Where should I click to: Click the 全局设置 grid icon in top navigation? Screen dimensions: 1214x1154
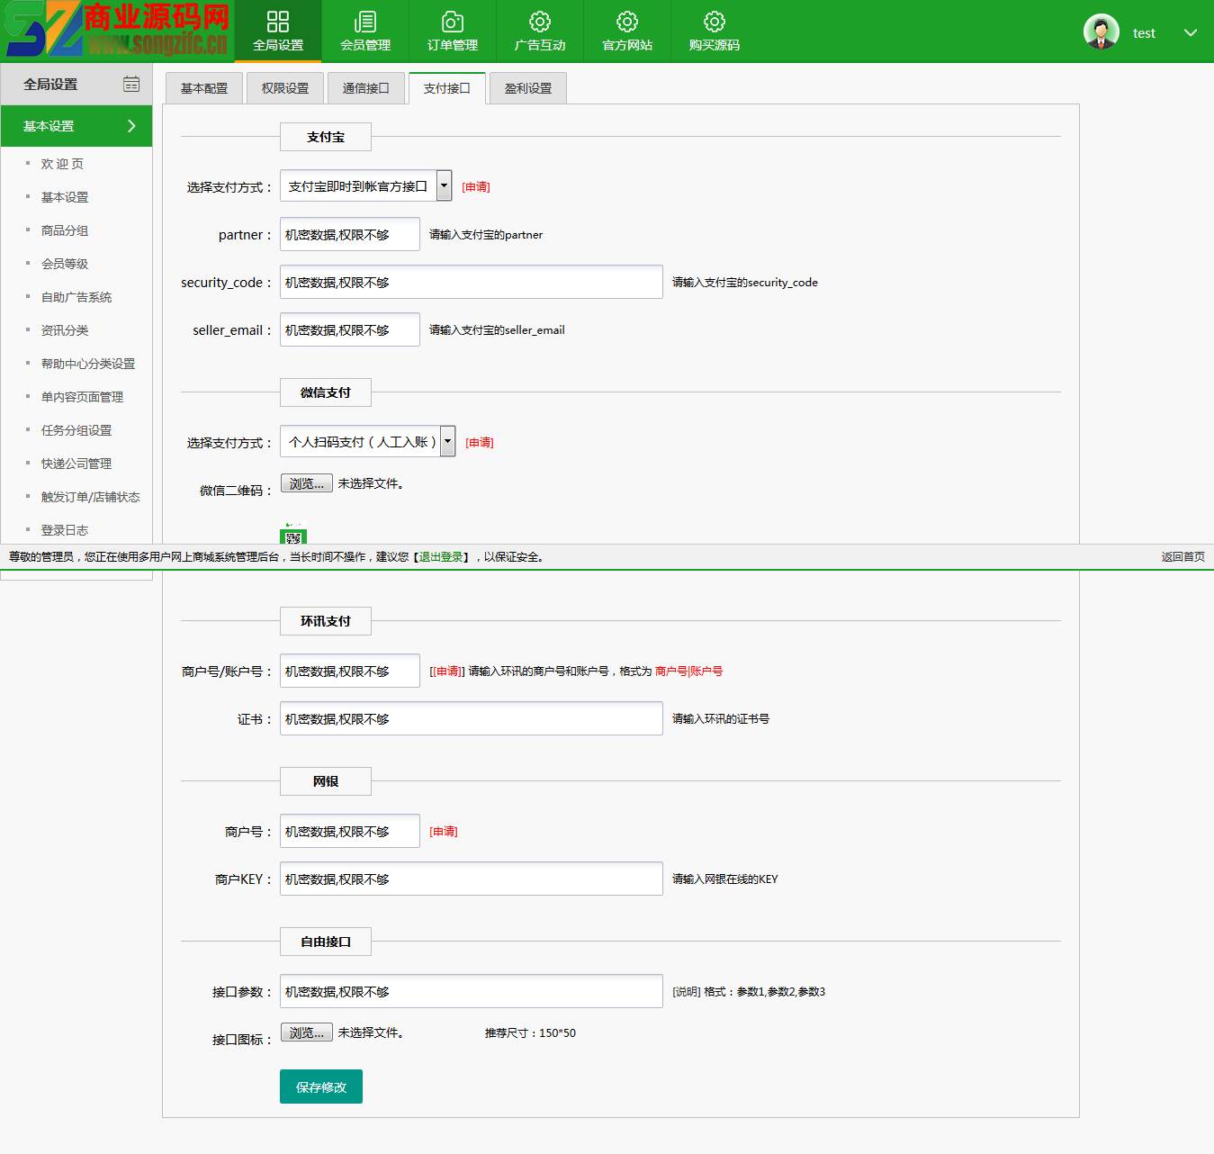(x=278, y=22)
